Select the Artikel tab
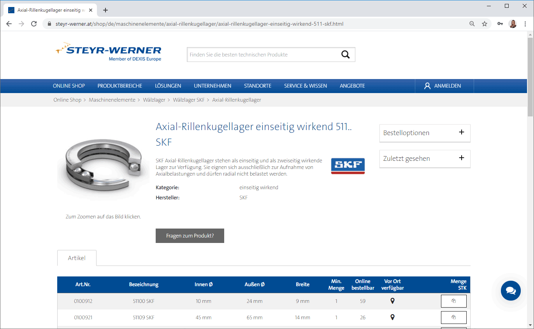Viewport: 534px width, 329px height. click(77, 258)
